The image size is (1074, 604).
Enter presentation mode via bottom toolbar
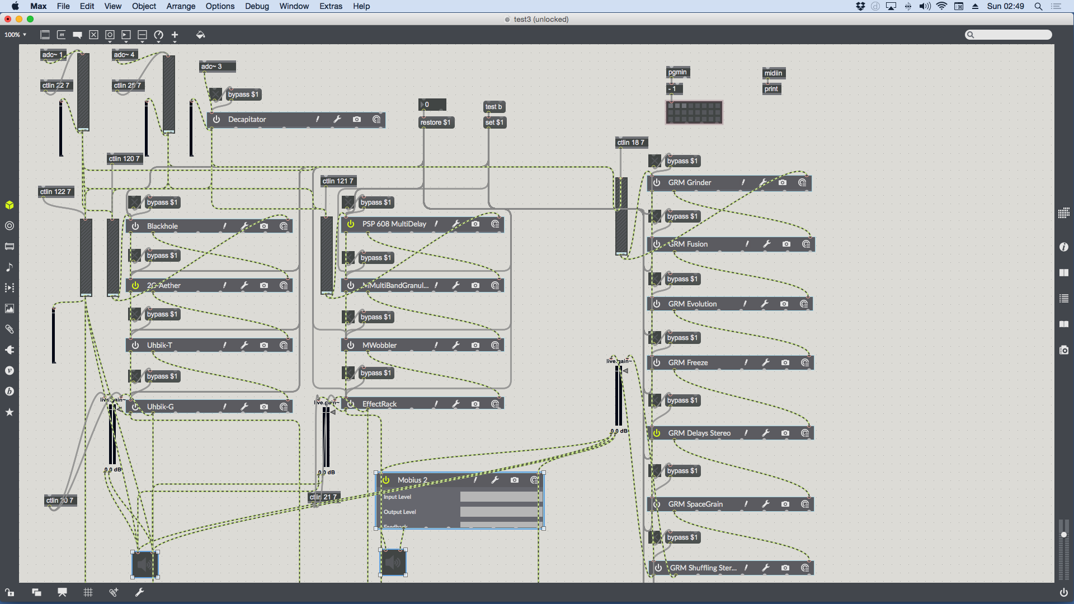(x=62, y=592)
